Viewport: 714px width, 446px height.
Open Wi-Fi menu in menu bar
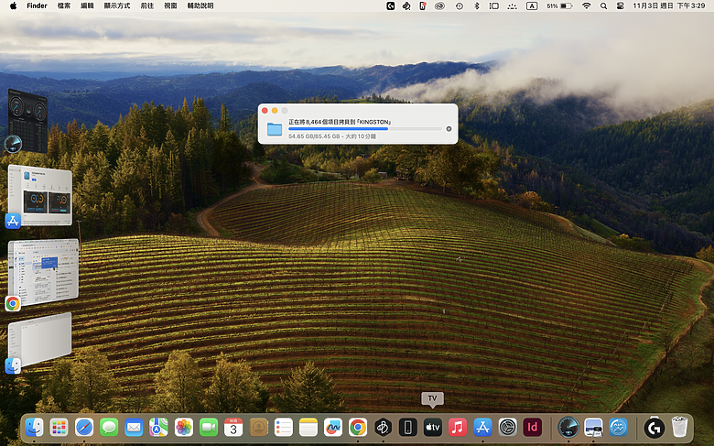coord(587,5)
